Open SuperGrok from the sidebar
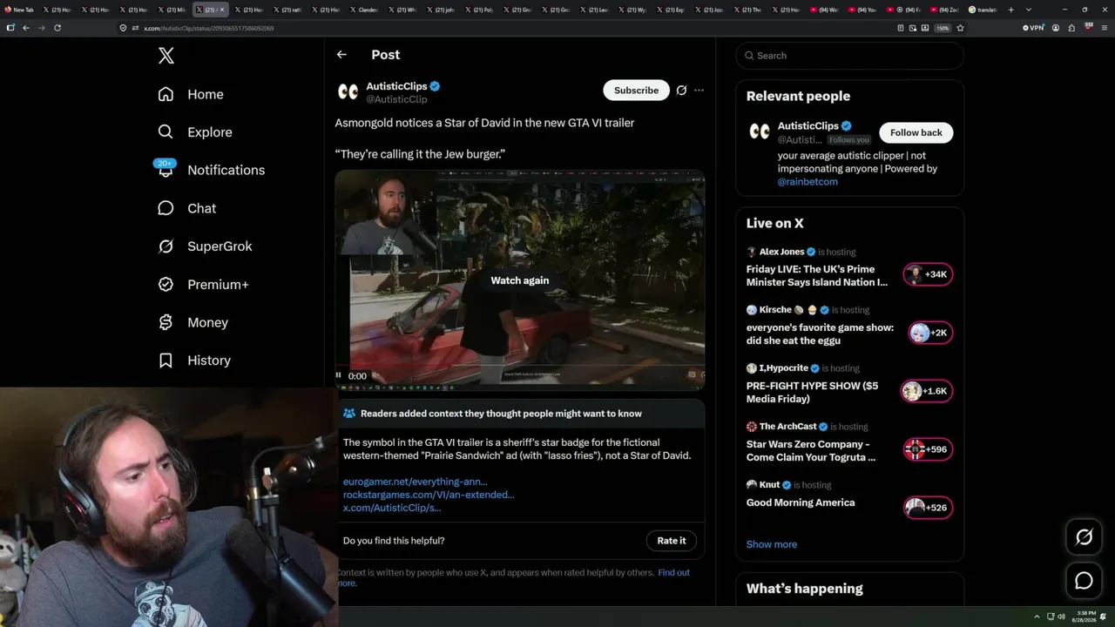Image resolution: width=1115 pixels, height=627 pixels. [x=205, y=246]
